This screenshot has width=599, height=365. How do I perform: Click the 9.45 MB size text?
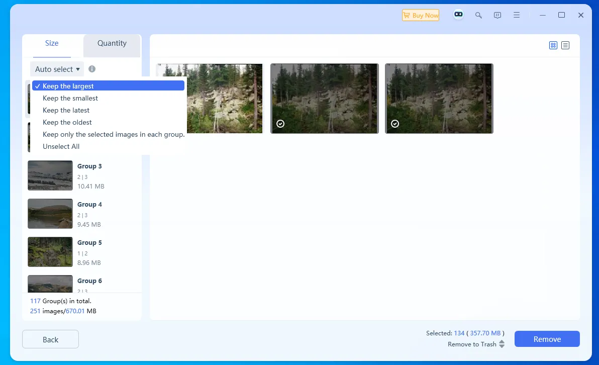89,224
